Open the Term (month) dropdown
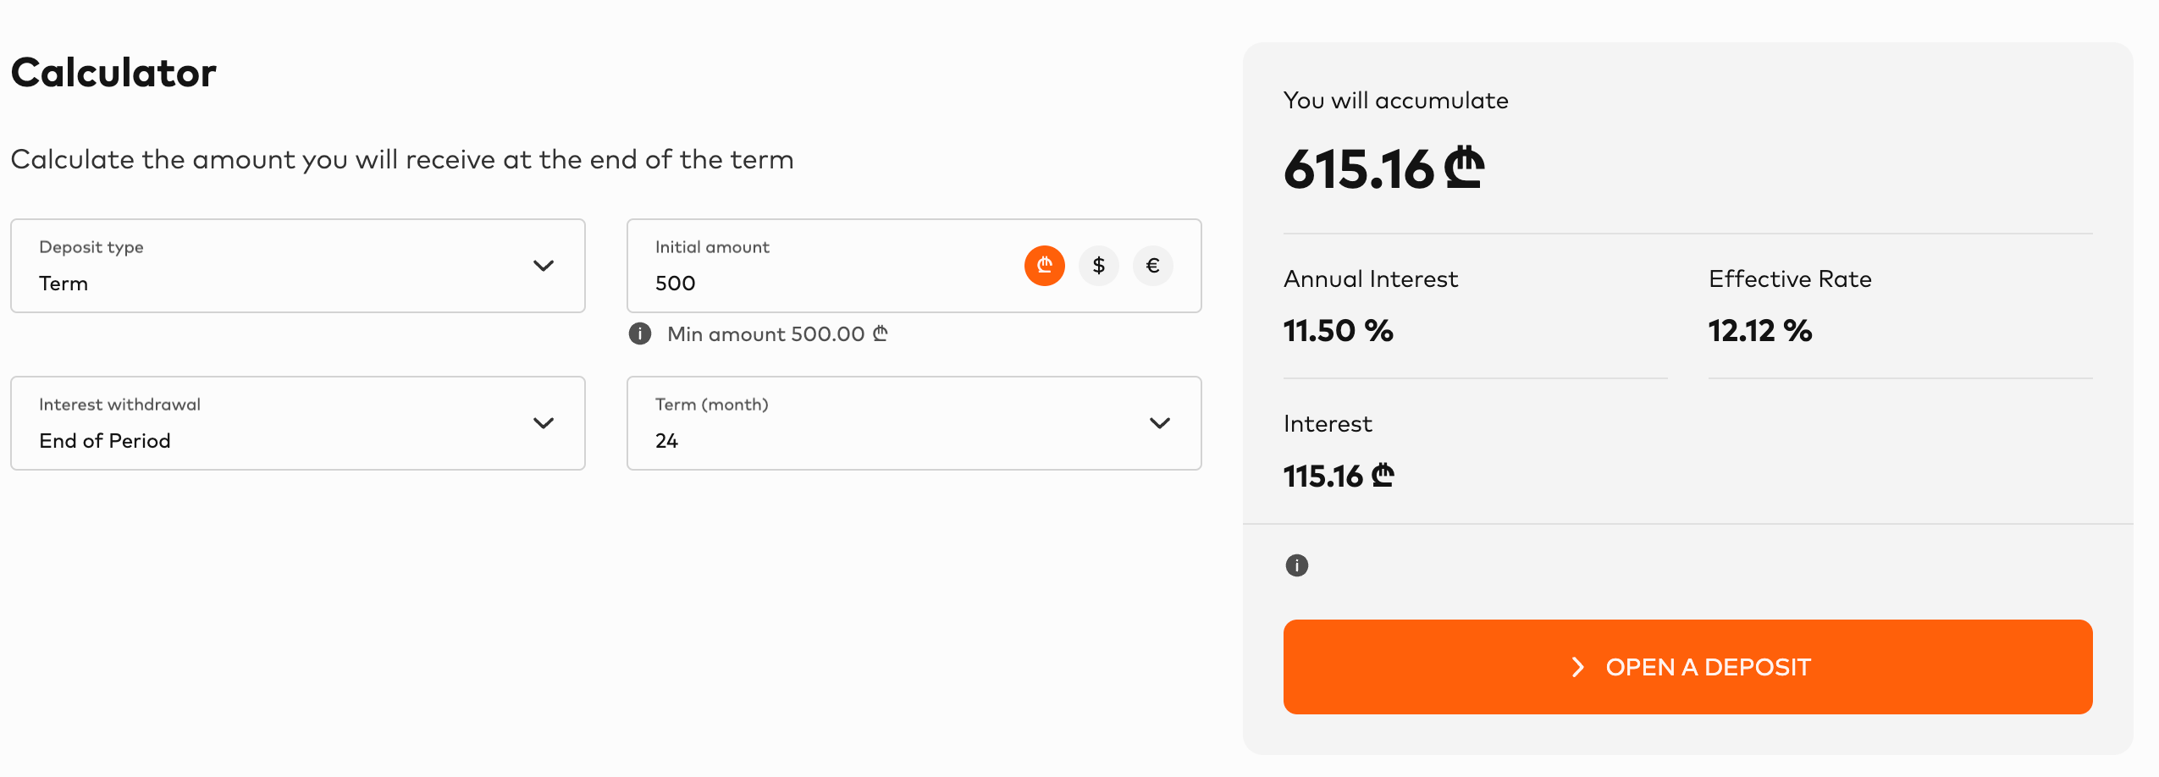2159x777 pixels. point(914,423)
